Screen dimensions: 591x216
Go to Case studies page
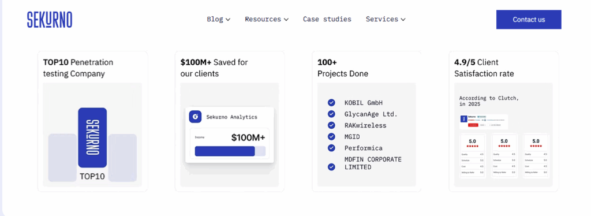click(327, 19)
